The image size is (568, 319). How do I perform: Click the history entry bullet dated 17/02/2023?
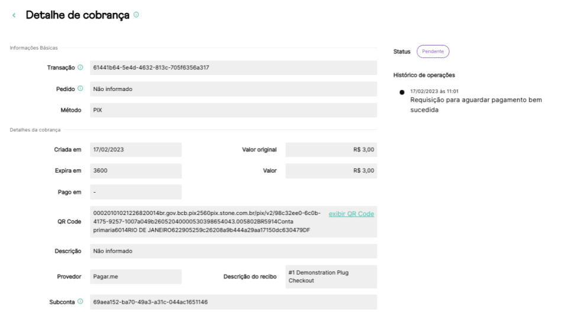point(402,92)
